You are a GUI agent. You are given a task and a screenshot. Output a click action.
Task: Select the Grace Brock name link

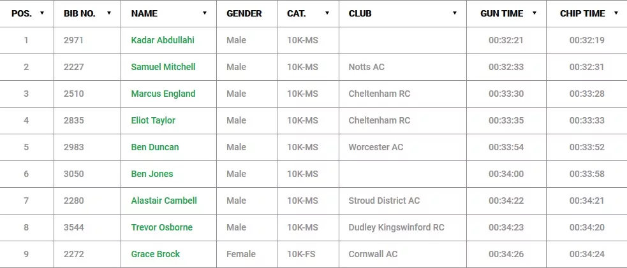(x=156, y=254)
